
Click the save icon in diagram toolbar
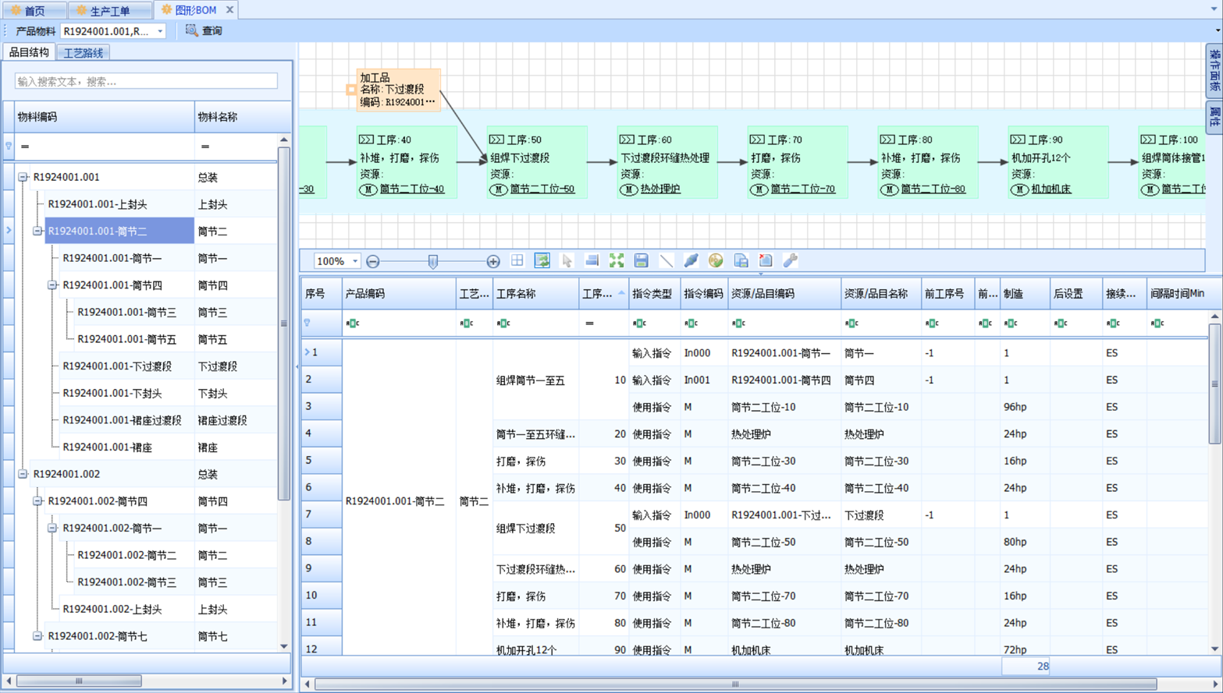pyautogui.click(x=641, y=260)
